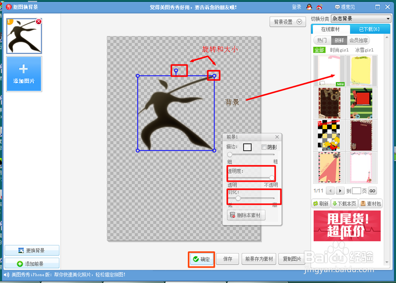Click the top-right resize handle of the selection
The height and width of the screenshot is (283, 396).
pos(214,76)
